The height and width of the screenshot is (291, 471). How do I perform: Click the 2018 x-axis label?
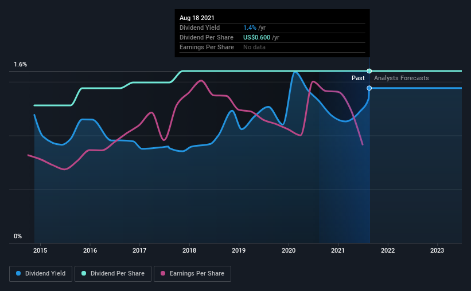189,250
